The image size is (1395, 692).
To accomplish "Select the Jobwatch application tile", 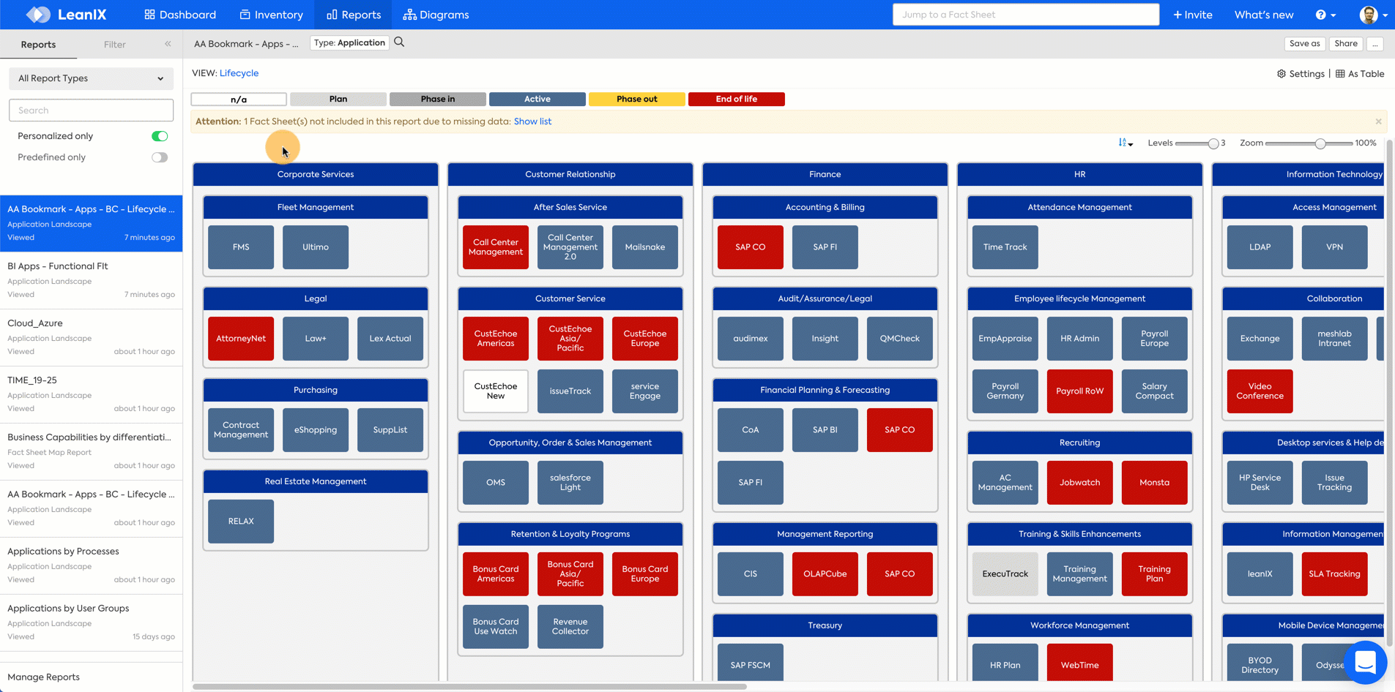I will (1080, 483).
